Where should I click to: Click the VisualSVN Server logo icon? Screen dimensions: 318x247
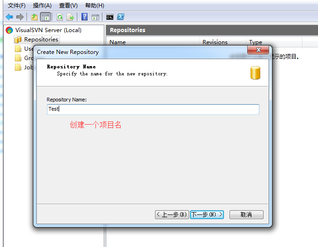click(9, 30)
